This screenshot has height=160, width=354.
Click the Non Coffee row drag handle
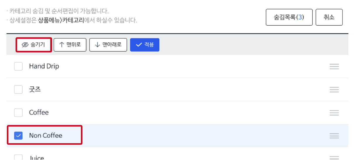(x=334, y=136)
